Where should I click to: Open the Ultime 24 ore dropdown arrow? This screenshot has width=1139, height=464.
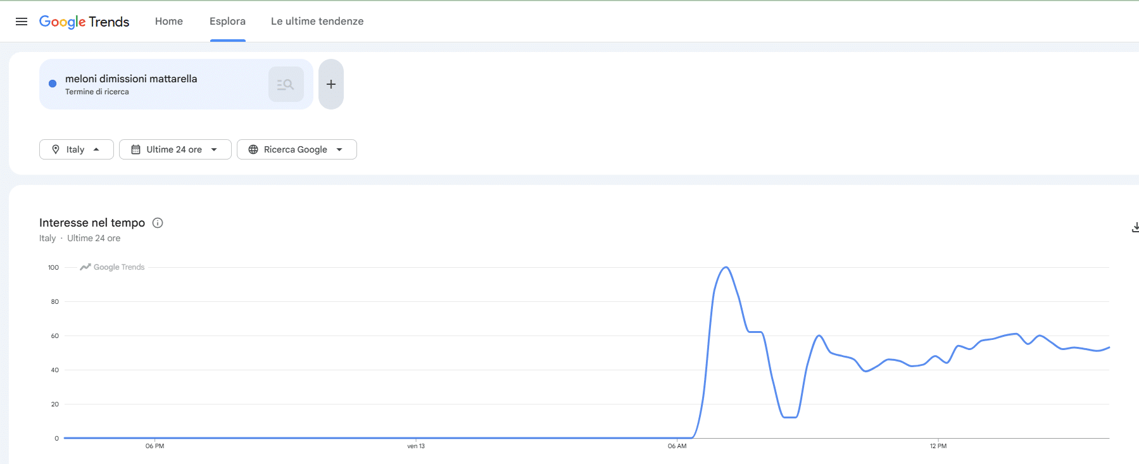214,149
